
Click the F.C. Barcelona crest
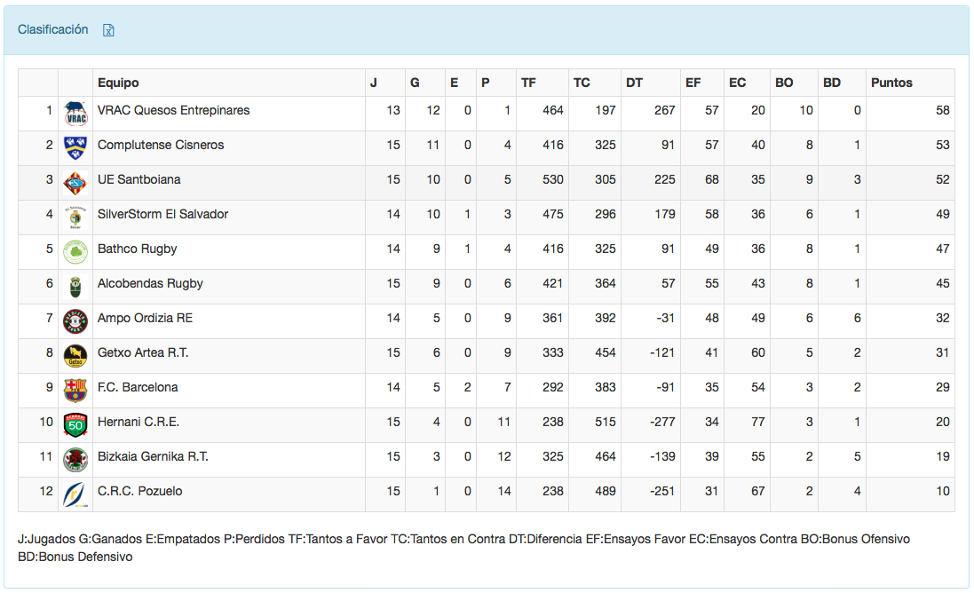coord(75,391)
